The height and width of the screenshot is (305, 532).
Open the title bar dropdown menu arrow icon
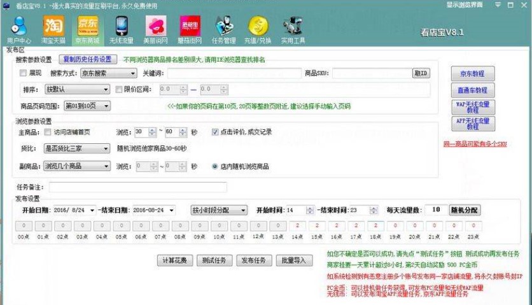point(498,4)
